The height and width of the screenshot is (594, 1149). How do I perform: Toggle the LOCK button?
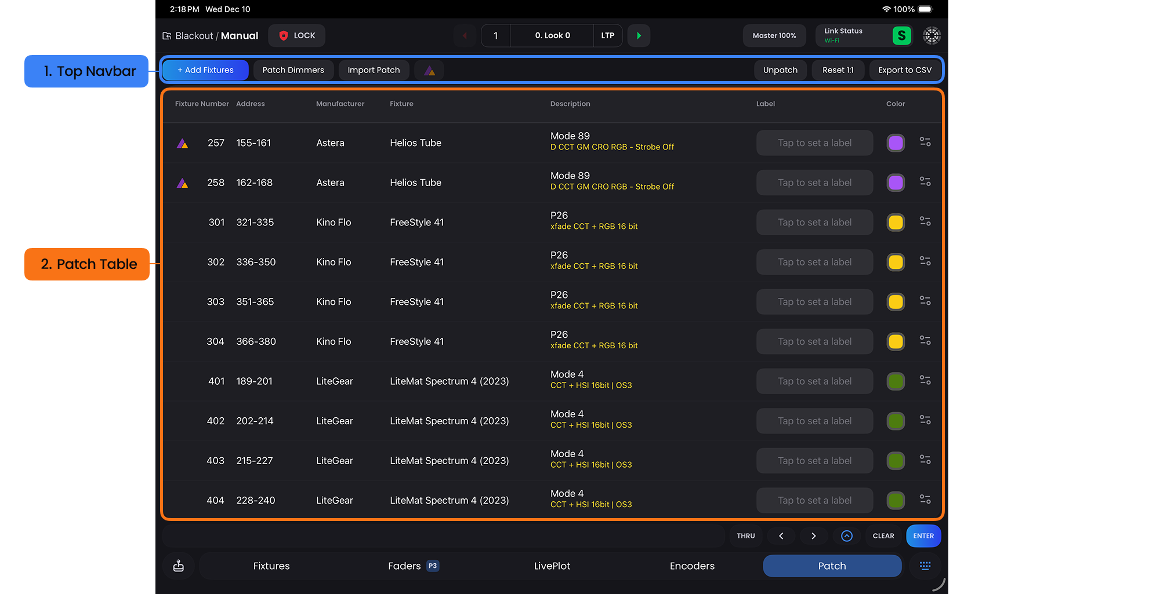[x=296, y=35]
